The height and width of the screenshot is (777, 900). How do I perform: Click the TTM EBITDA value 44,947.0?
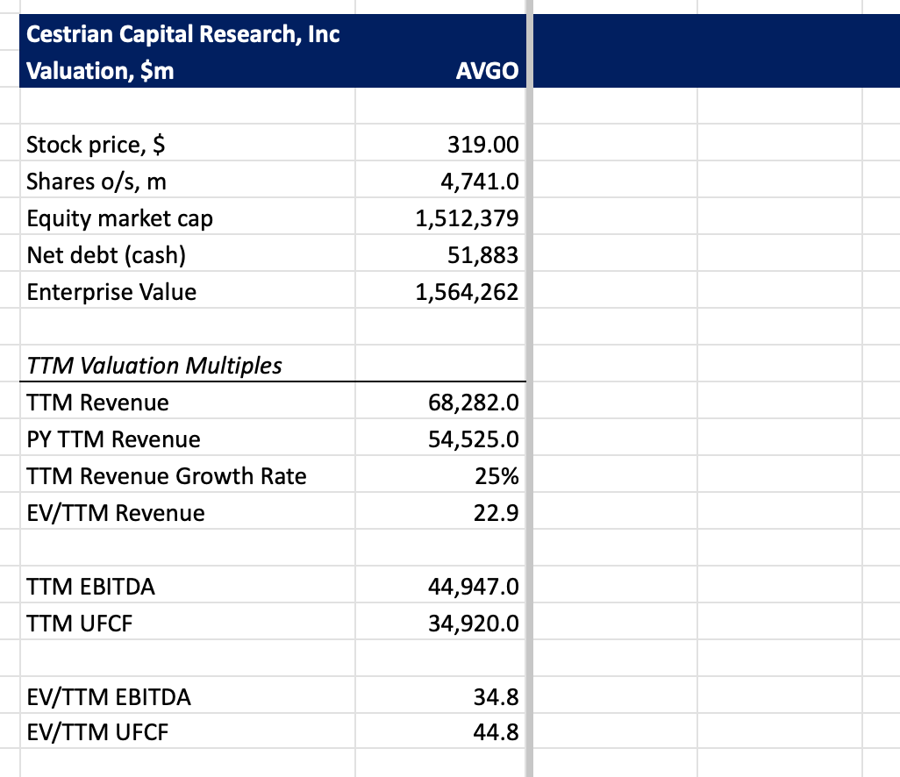(440, 584)
